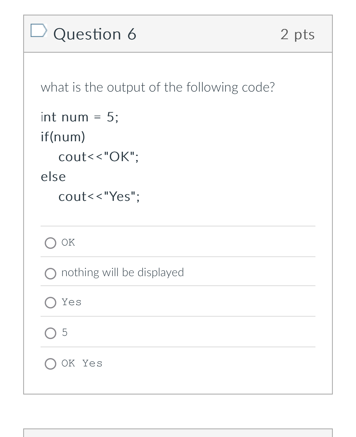
Task: Click the Question 6 heading
Action: coord(95,34)
